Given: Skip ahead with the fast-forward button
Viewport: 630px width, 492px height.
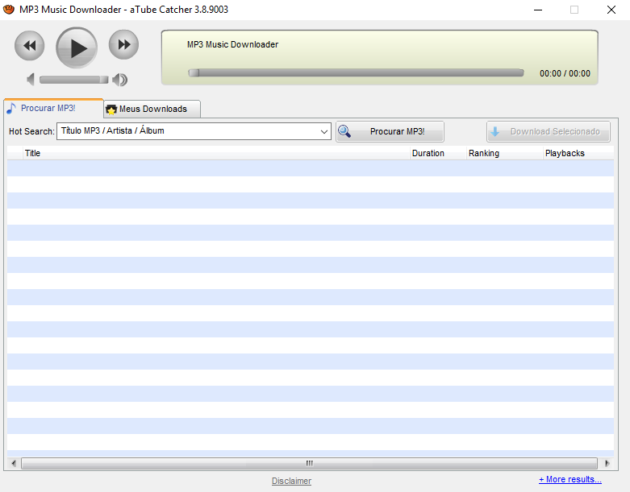Looking at the screenshot, I should tap(123, 44).
